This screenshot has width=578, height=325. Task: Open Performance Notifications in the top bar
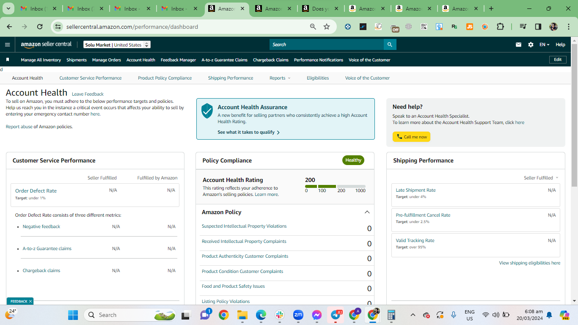click(x=319, y=60)
